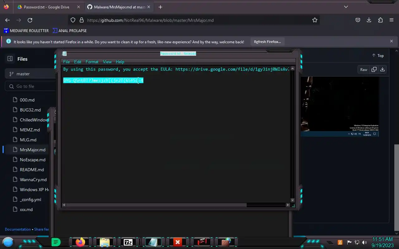The image size is (399, 249).
Task: Dismiss the Firefox refresh notification bar
Action: click(x=392, y=41)
